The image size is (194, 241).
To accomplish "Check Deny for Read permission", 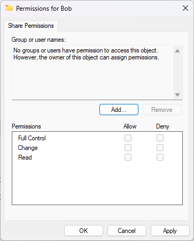I will (160, 157).
